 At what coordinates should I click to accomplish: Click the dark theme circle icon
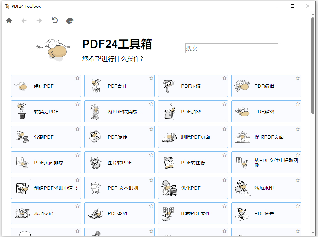69,20
